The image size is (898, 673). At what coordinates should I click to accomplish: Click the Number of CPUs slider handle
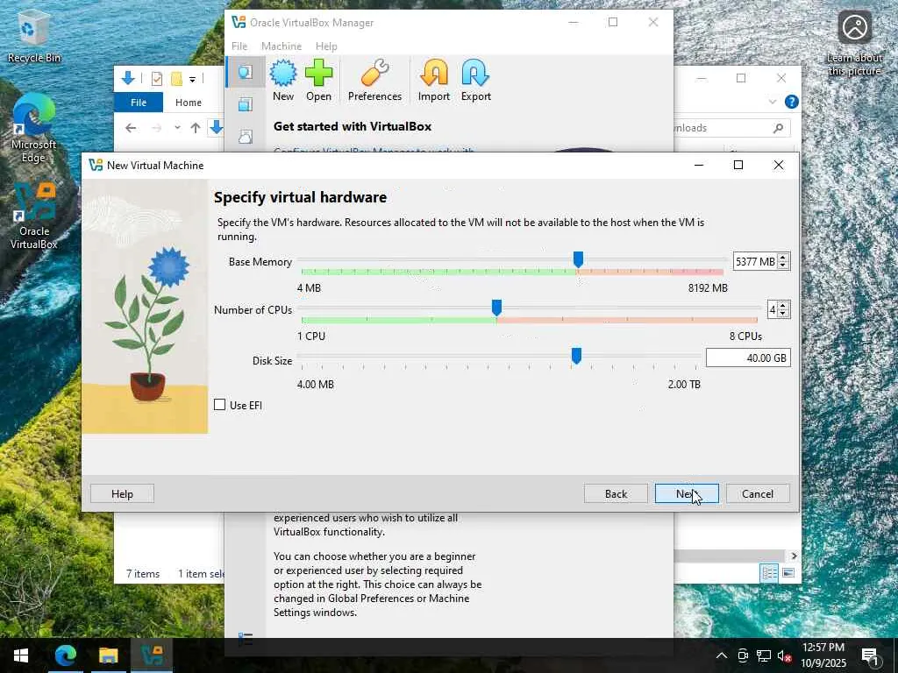[496, 308]
